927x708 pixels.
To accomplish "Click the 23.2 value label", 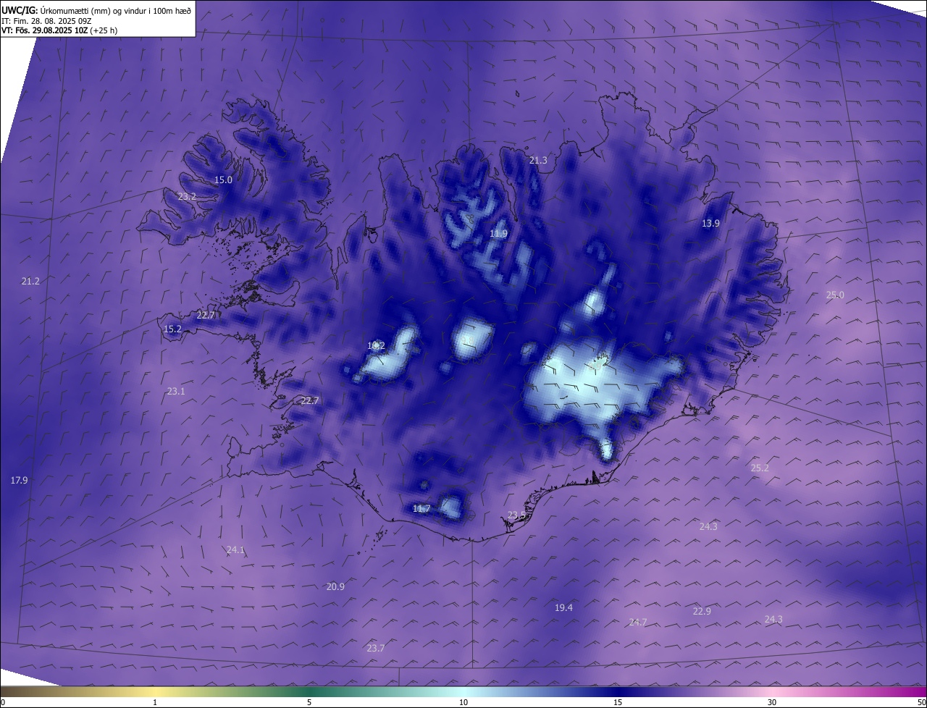I will 187,197.
